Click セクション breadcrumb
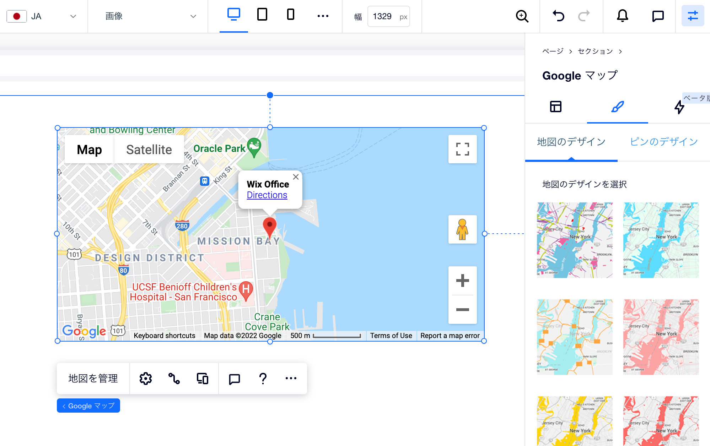 (x=595, y=51)
